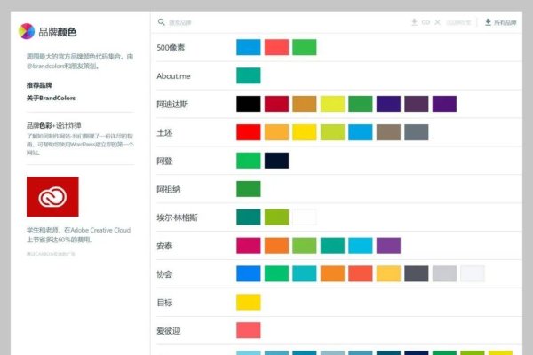Screen dimensions: 533x355
Task: Pick the blue swatch in 500像素 row
Action: click(x=249, y=47)
